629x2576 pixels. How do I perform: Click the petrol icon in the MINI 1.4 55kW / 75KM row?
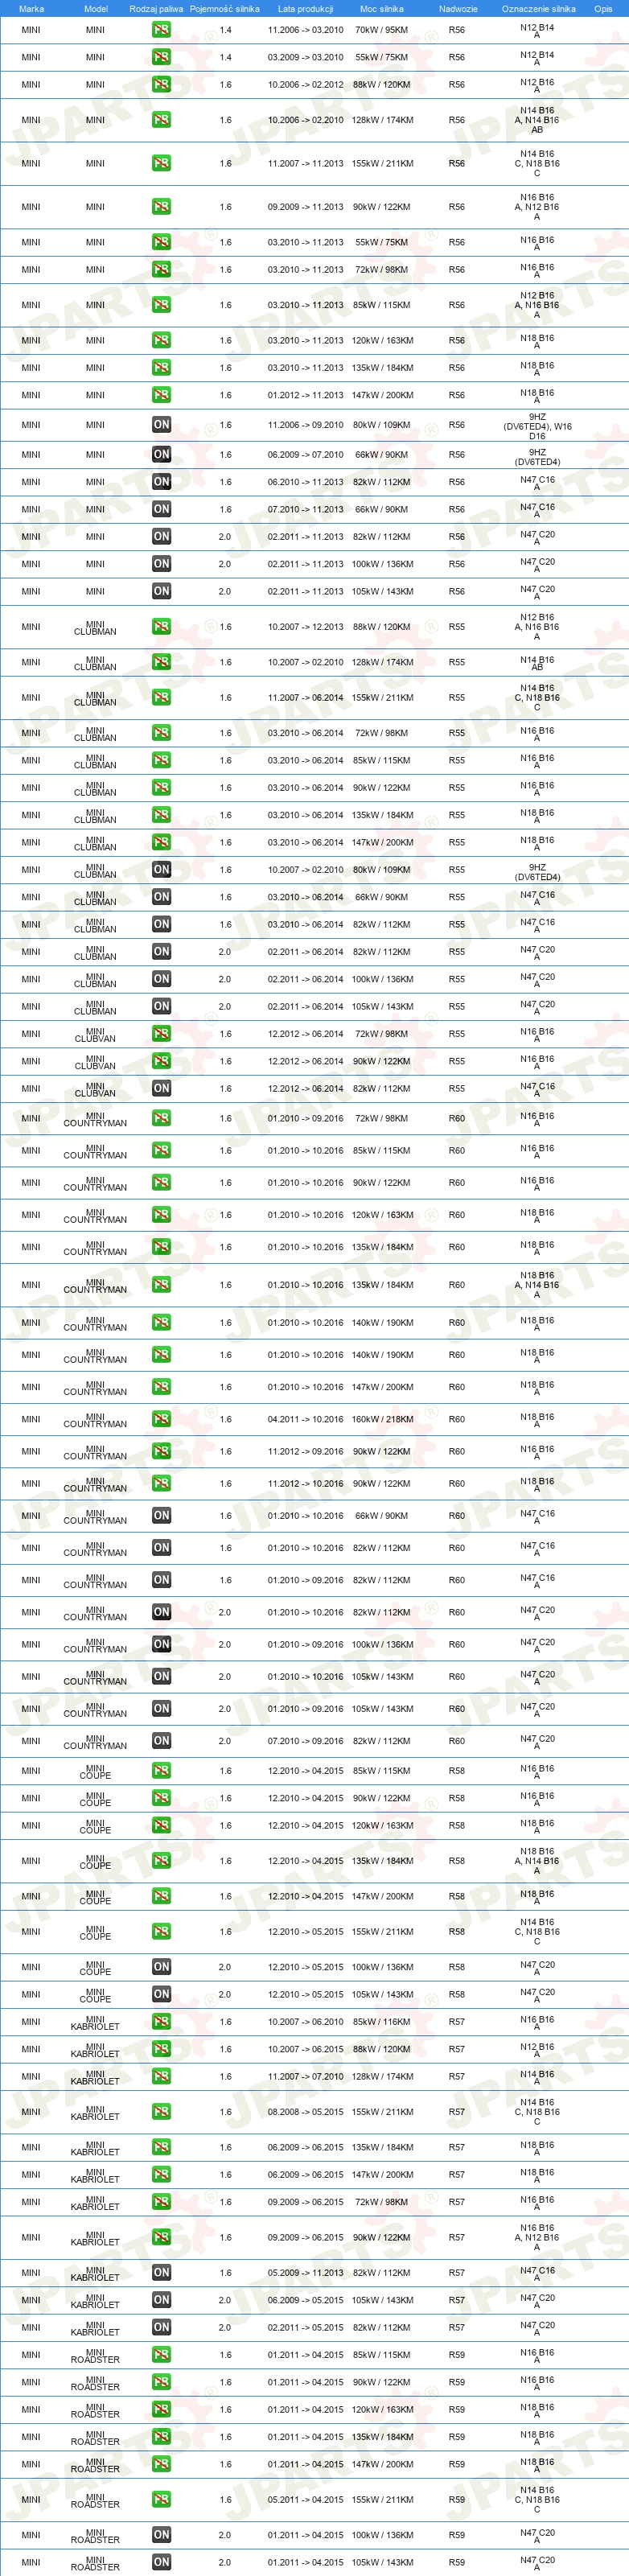[161, 57]
